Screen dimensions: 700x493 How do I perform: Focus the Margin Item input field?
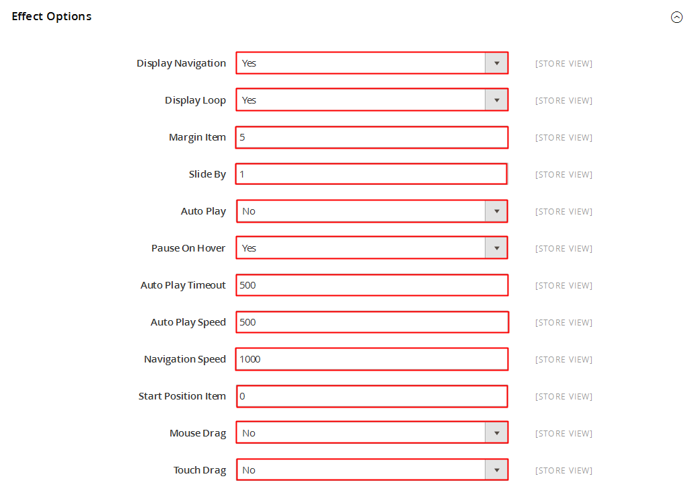coord(372,137)
